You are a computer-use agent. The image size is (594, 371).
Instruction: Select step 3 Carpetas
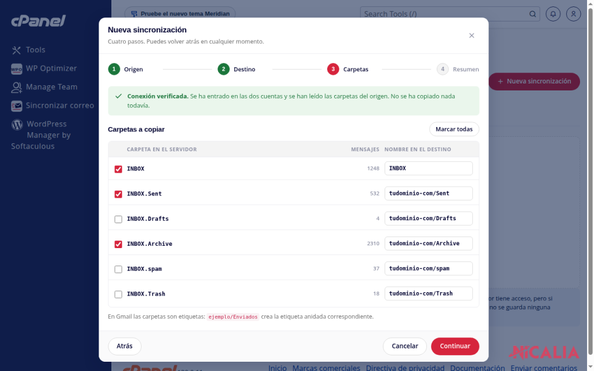click(348, 70)
